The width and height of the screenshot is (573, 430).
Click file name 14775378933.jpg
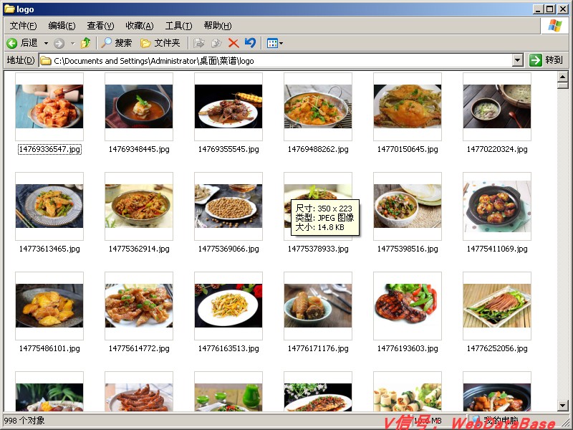[x=318, y=249]
